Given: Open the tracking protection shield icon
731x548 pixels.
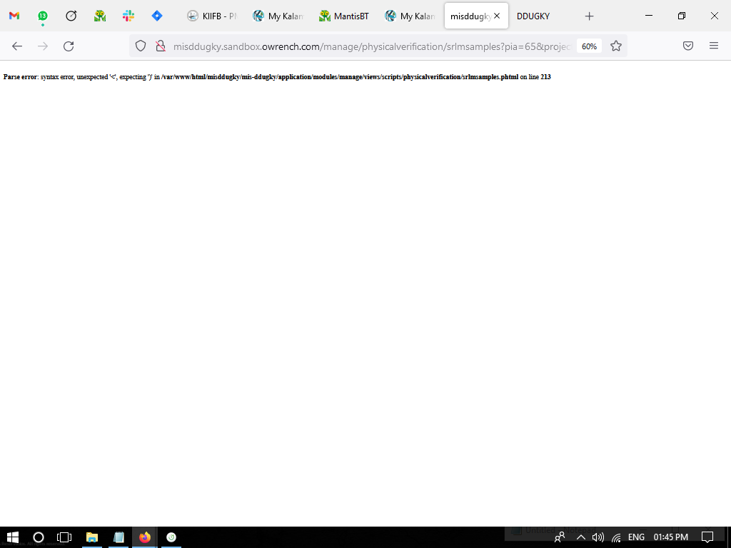Looking at the screenshot, I should tap(141, 46).
